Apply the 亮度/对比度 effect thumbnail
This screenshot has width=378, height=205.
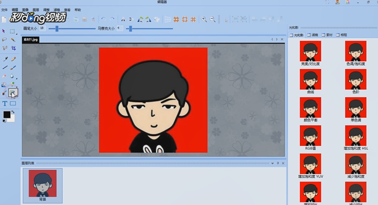point(310,51)
